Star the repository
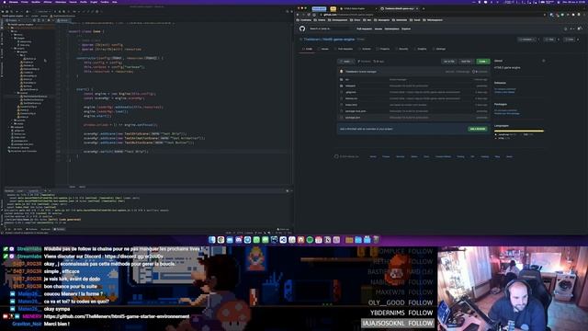 pos(548,40)
